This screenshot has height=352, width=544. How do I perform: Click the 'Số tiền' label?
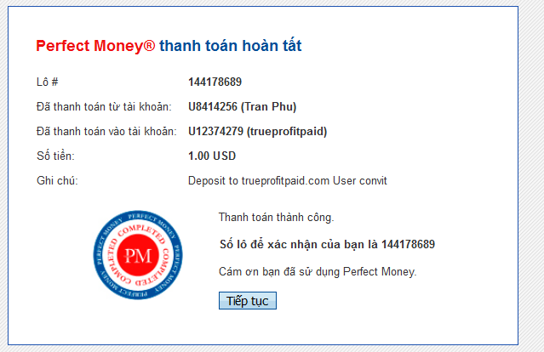coord(55,156)
